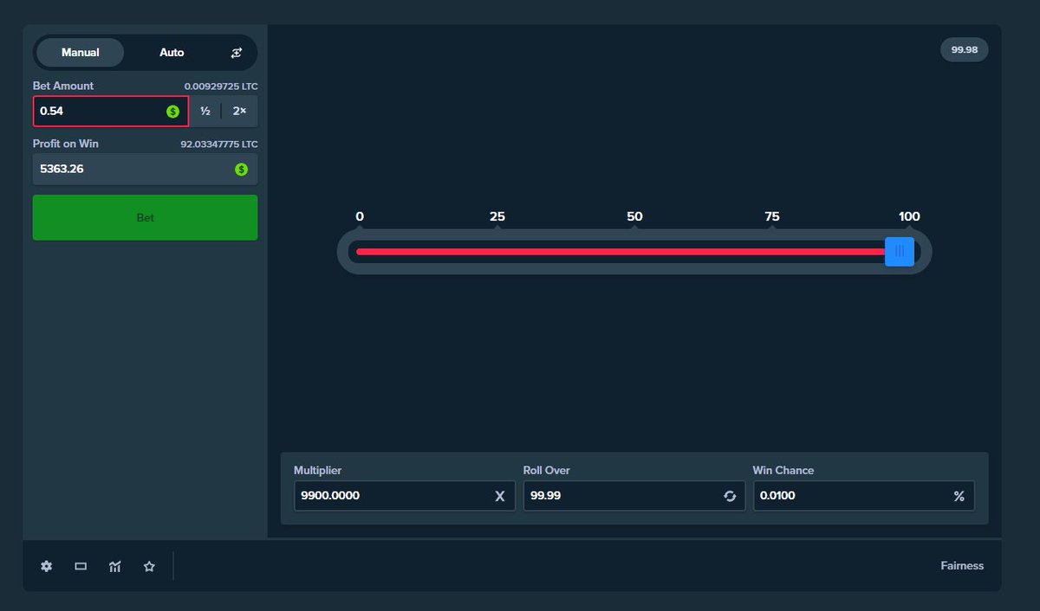Click the Roll Over value field
1040x611 pixels.
point(634,496)
